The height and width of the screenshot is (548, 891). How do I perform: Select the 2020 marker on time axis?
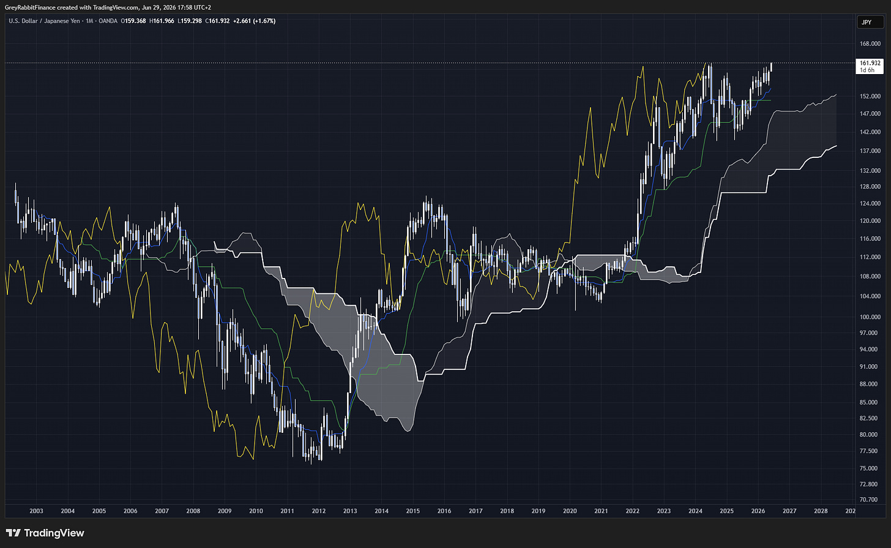[x=570, y=511]
